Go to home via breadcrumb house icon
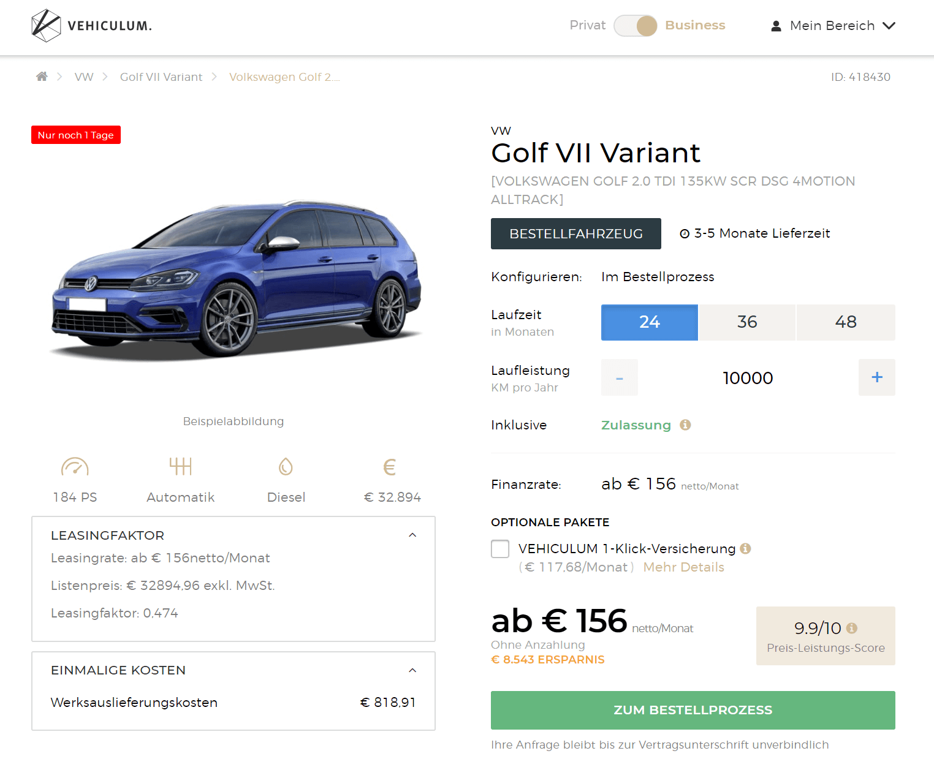Screen dimensions: 934x778 42,77
